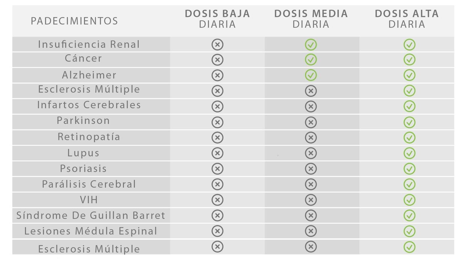Click the X icon for Insuficiencia Renal under Dosis Baja
Image resolution: width=476 pixels, height=259 pixels.
pos(217,45)
